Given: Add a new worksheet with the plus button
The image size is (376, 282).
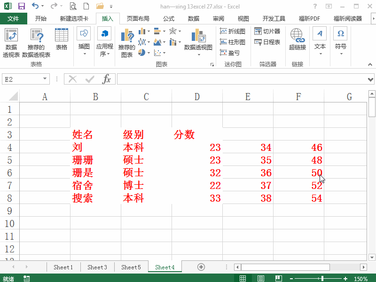Looking at the screenshot, I should 201,266.
